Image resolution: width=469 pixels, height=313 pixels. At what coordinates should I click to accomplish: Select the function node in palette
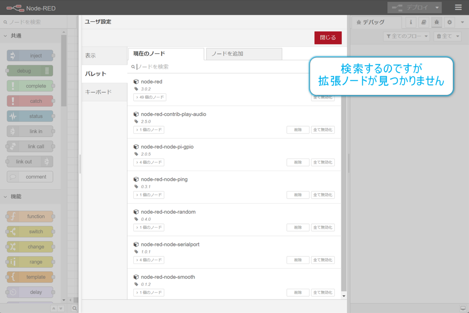[30, 216]
